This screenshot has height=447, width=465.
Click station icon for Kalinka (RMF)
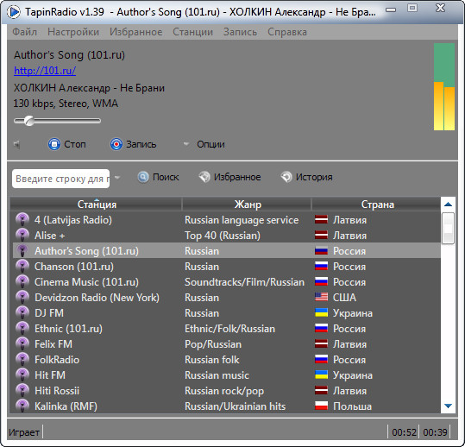click(x=22, y=406)
